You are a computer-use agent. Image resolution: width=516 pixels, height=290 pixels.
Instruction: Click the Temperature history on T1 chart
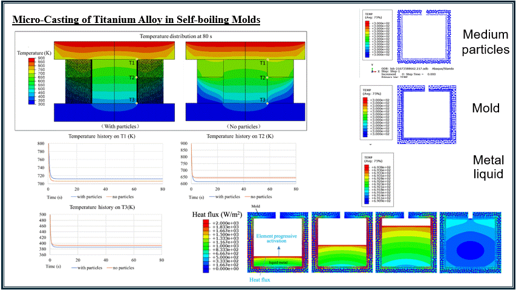102,167
